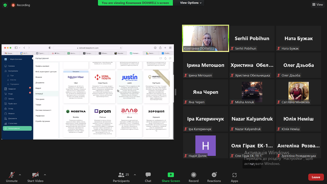
Task: Expand video options arrow beside Start Video
Action: coord(45,175)
